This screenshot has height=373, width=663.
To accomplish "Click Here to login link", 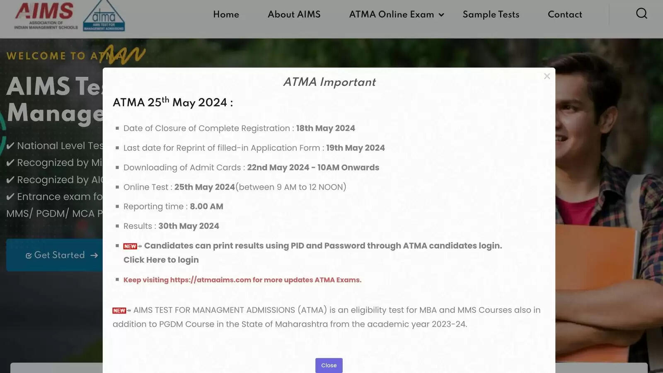I will tap(161, 260).
